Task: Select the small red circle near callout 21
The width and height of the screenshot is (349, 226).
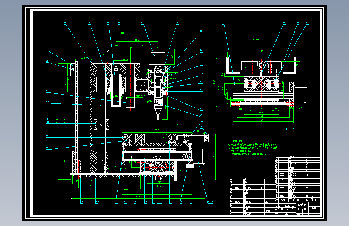Action: (73, 70)
